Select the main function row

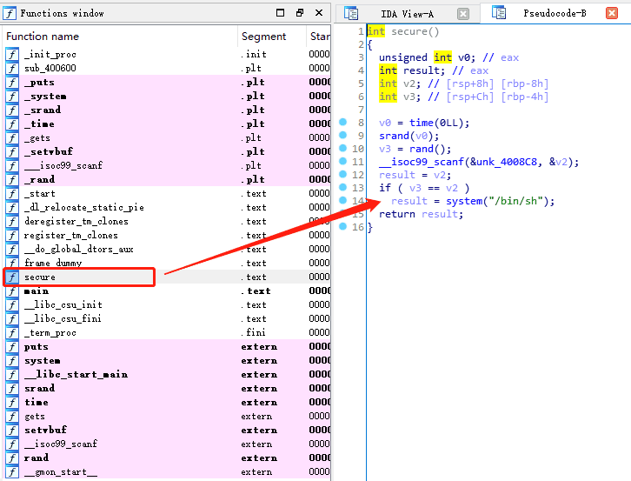click(167, 291)
